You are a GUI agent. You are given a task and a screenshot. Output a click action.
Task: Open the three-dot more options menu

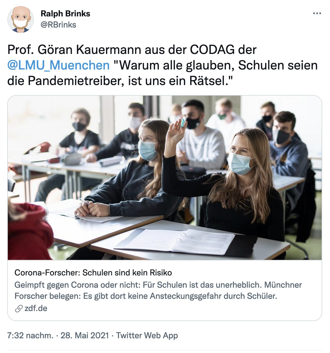[317, 13]
